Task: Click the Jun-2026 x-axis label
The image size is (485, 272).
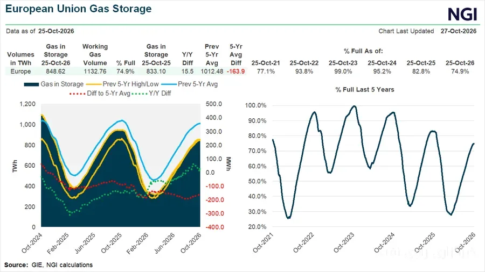Action: click(x=164, y=243)
